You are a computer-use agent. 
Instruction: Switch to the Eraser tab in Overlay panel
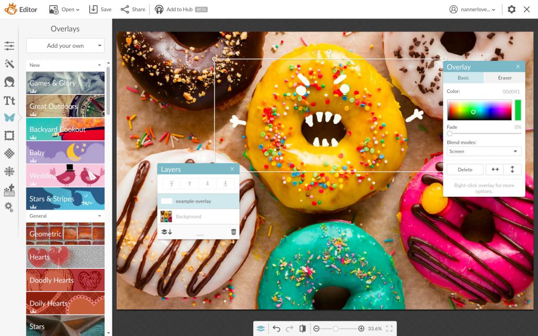(503, 77)
